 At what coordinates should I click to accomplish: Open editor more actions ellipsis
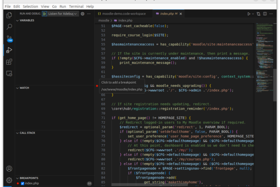[x=271, y=14]
